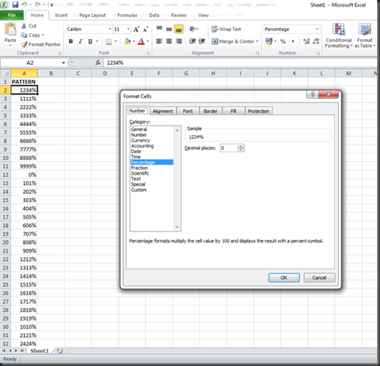Center text horizontally icon
The height and width of the screenshot is (366, 380).
tap(169, 41)
